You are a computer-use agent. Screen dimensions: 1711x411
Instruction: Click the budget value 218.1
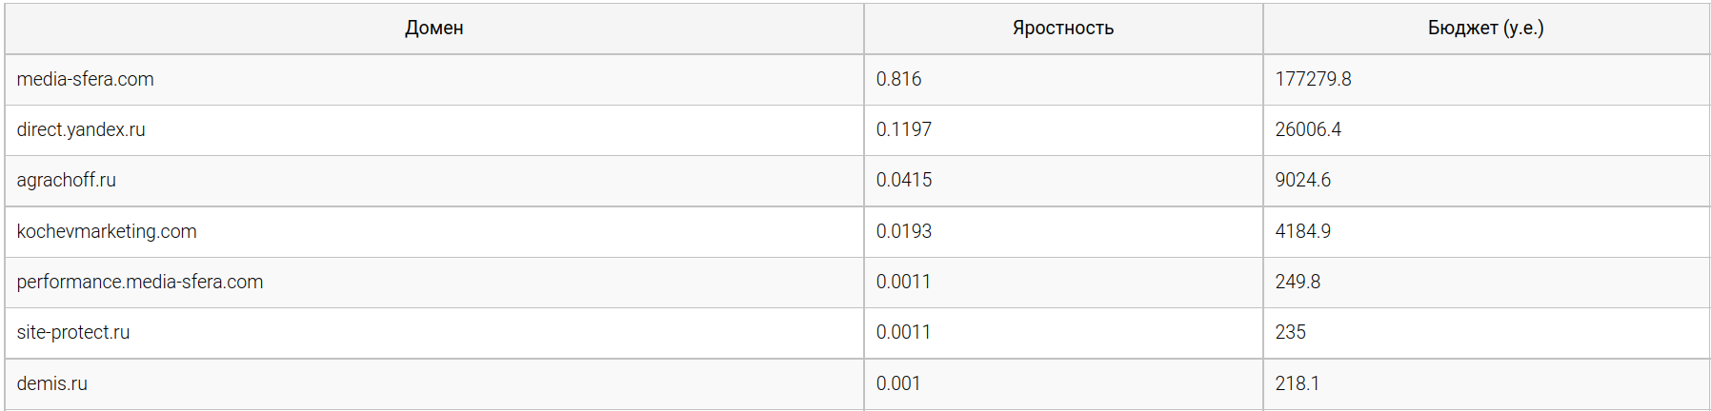click(x=1297, y=383)
